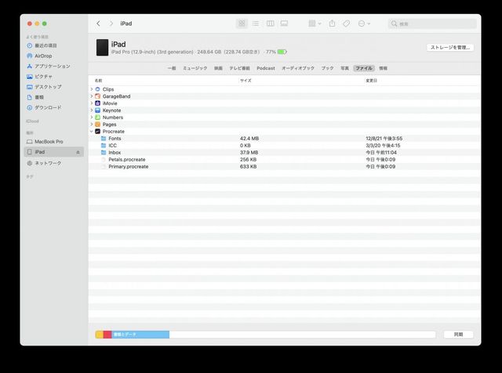Switch to gallery view
The width and height of the screenshot is (502, 373).
coord(284,24)
